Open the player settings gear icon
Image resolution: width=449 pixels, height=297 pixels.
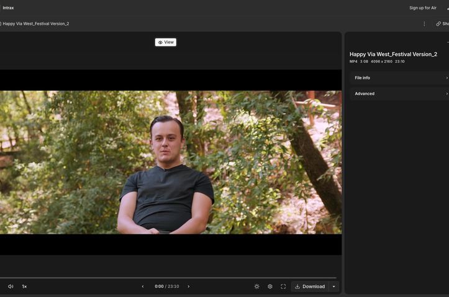(270, 286)
